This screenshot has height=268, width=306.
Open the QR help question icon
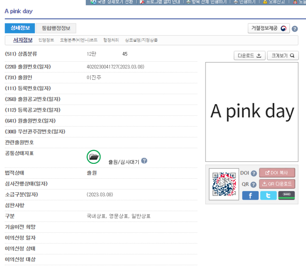pyautogui.click(x=253, y=184)
